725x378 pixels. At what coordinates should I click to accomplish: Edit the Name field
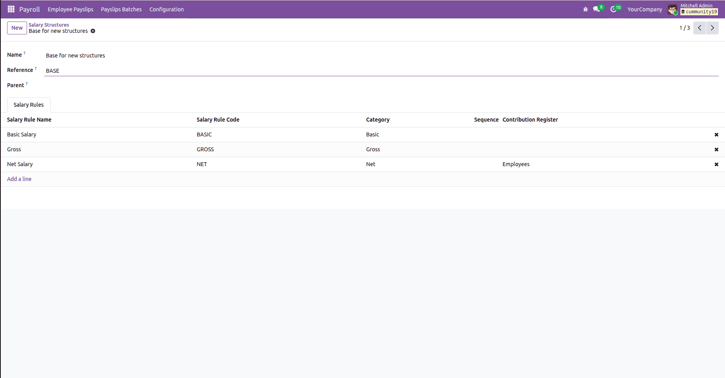[381, 56]
